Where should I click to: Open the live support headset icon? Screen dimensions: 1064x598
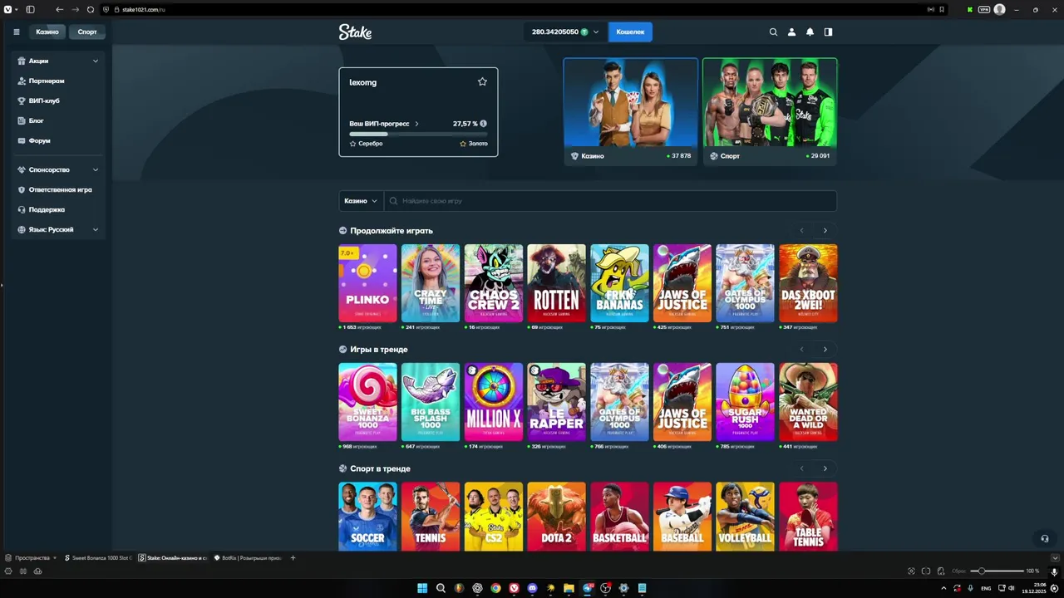pos(1045,538)
